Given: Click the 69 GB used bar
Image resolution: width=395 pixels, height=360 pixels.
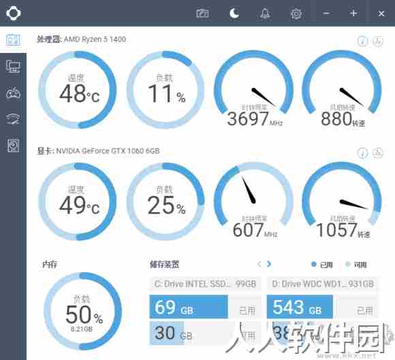Looking at the screenshot, I should pos(189,307).
